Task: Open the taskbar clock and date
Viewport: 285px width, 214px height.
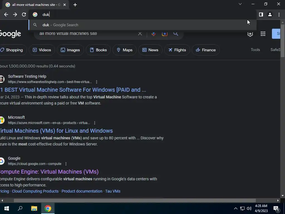Action: pyautogui.click(x=261, y=208)
